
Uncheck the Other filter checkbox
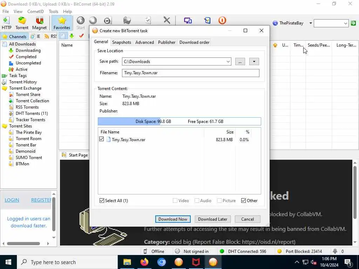tap(243, 201)
